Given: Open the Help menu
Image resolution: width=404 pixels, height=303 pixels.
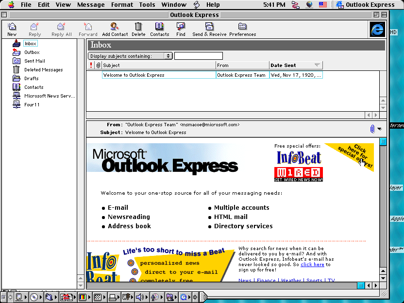Looking at the screenshot, I should [213, 5].
